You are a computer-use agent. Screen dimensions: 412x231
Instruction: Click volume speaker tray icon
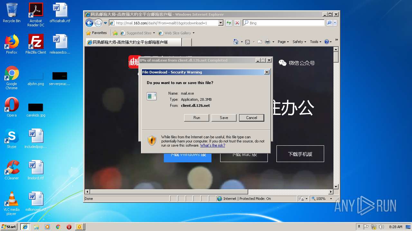(381, 227)
